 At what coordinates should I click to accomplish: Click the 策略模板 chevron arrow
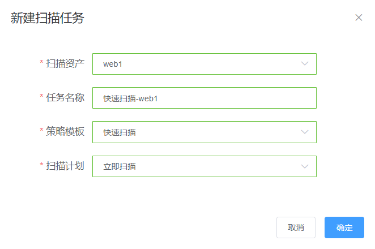point(305,132)
